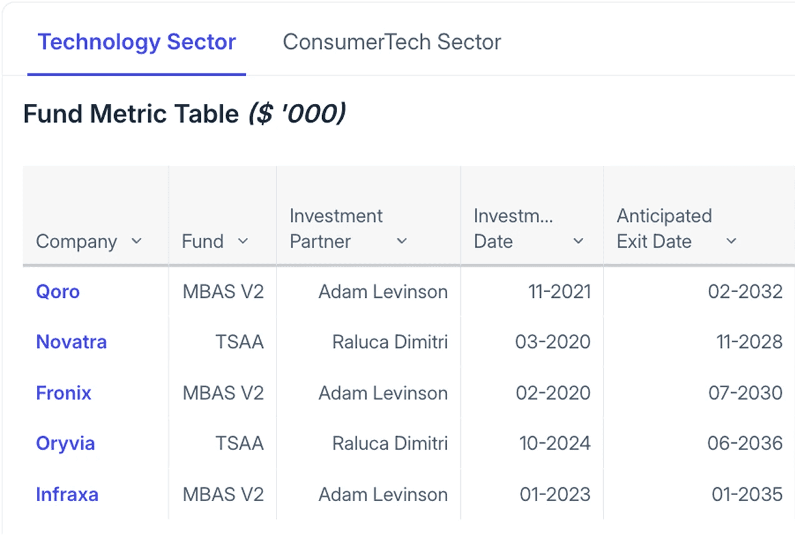The width and height of the screenshot is (795, 535).
Task: Expand Anticipated Exit Date column chevron
Action: pyautogui.click(x=731, y=242)
